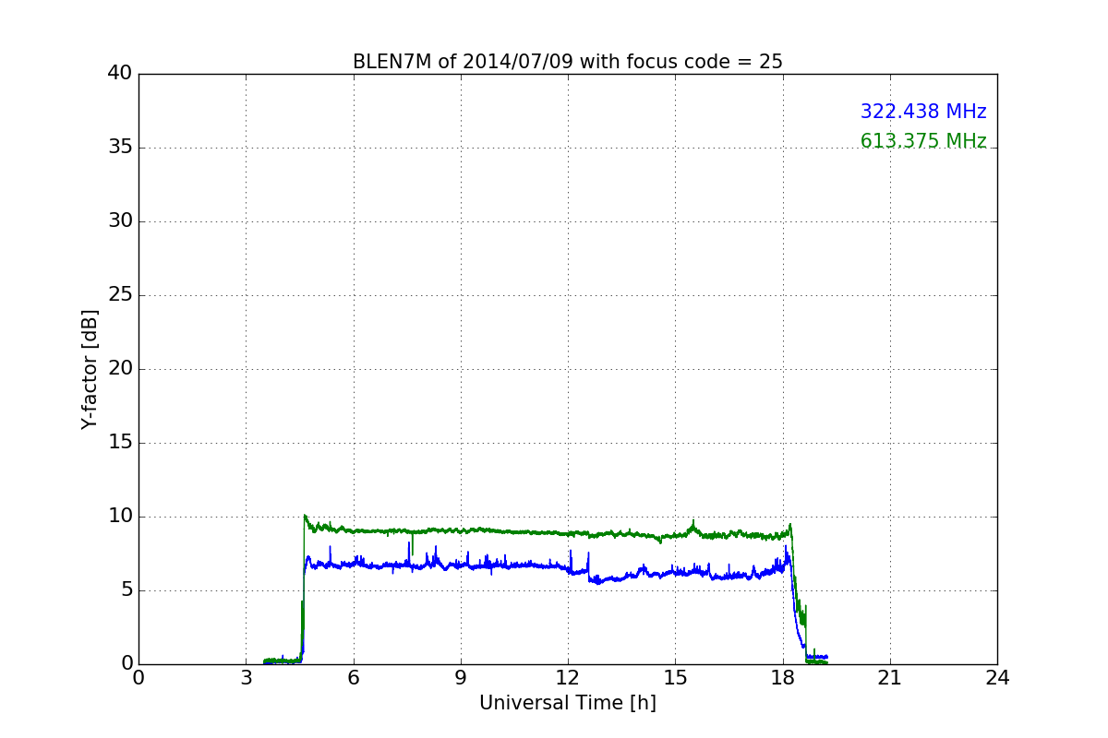Click x-axis tick label '24'
The image size is (1108, 738).
point(997,678)
